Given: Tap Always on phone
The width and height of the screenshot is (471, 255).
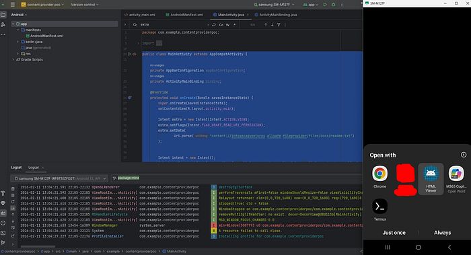Looking at the screenshot, I should tap(442, 233).
